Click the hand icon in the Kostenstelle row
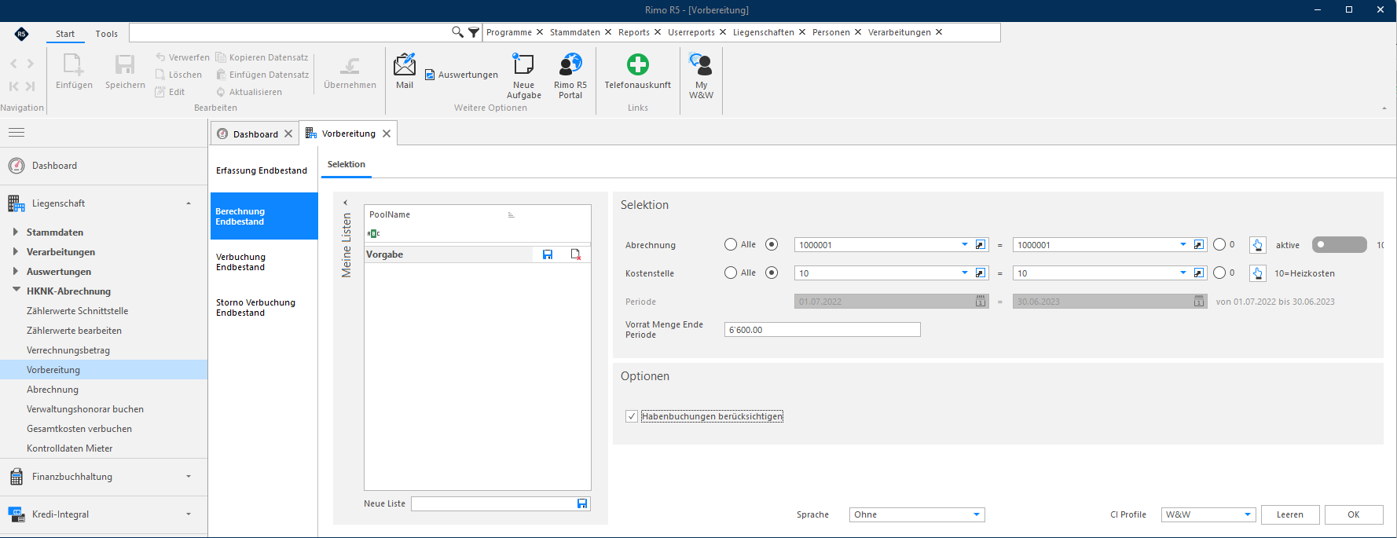 [1257, 273]
